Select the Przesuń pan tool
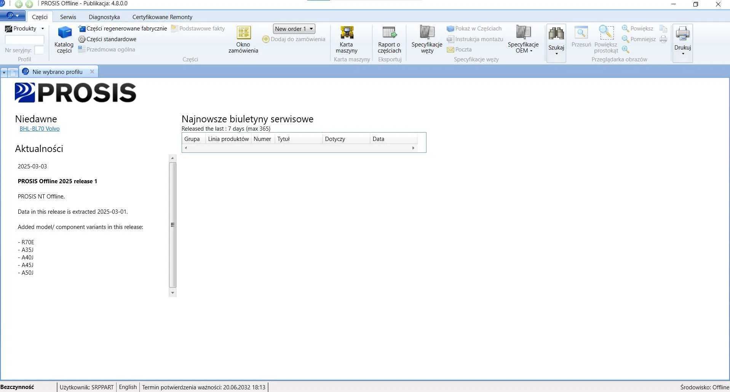Screen dimensions: 730x392 click(x=581, y=37)
